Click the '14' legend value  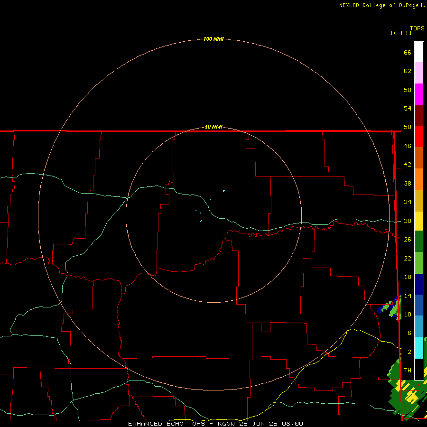coord(408,296)
